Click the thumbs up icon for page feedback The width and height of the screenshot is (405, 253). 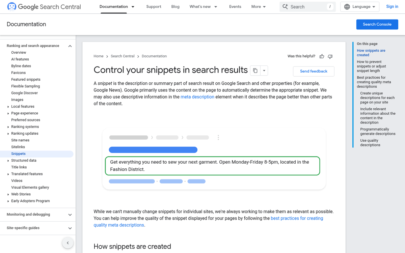tap(322, 56)
